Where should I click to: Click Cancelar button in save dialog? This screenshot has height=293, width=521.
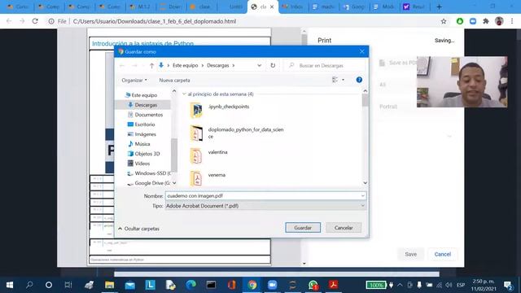tap(344, 228)
